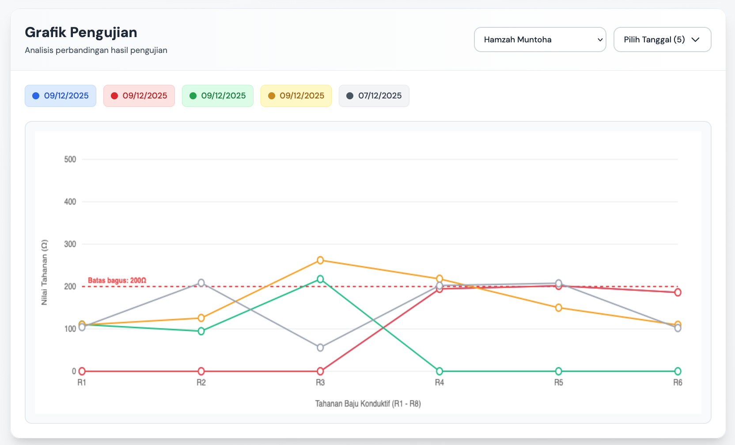Click the R4 axis label on the chart
The image size is (735, 445).
point(439,382)
